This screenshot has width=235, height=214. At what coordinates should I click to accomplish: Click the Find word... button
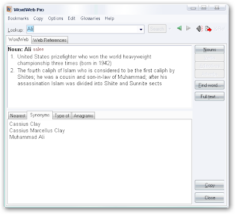tap(209, 85)
